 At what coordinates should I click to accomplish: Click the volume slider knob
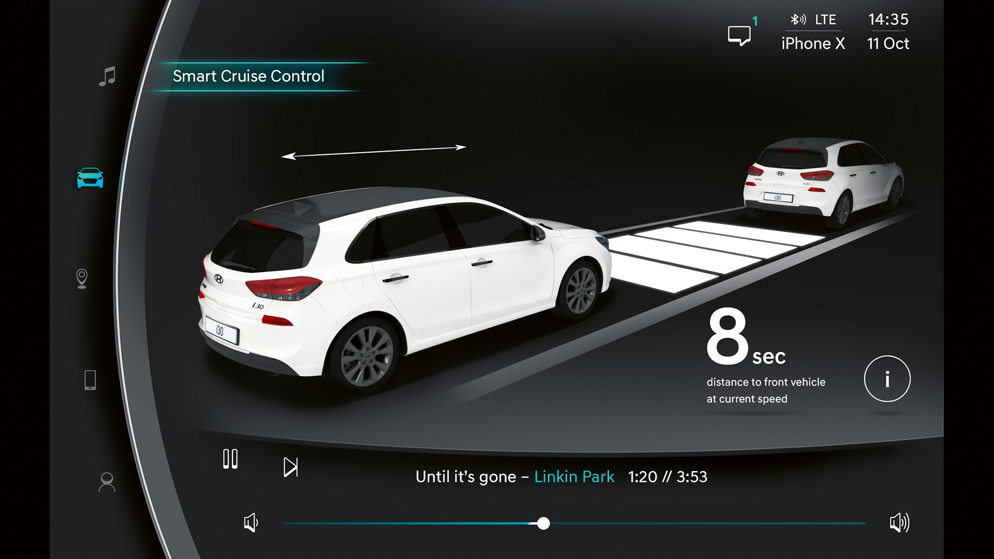(543, 523)
